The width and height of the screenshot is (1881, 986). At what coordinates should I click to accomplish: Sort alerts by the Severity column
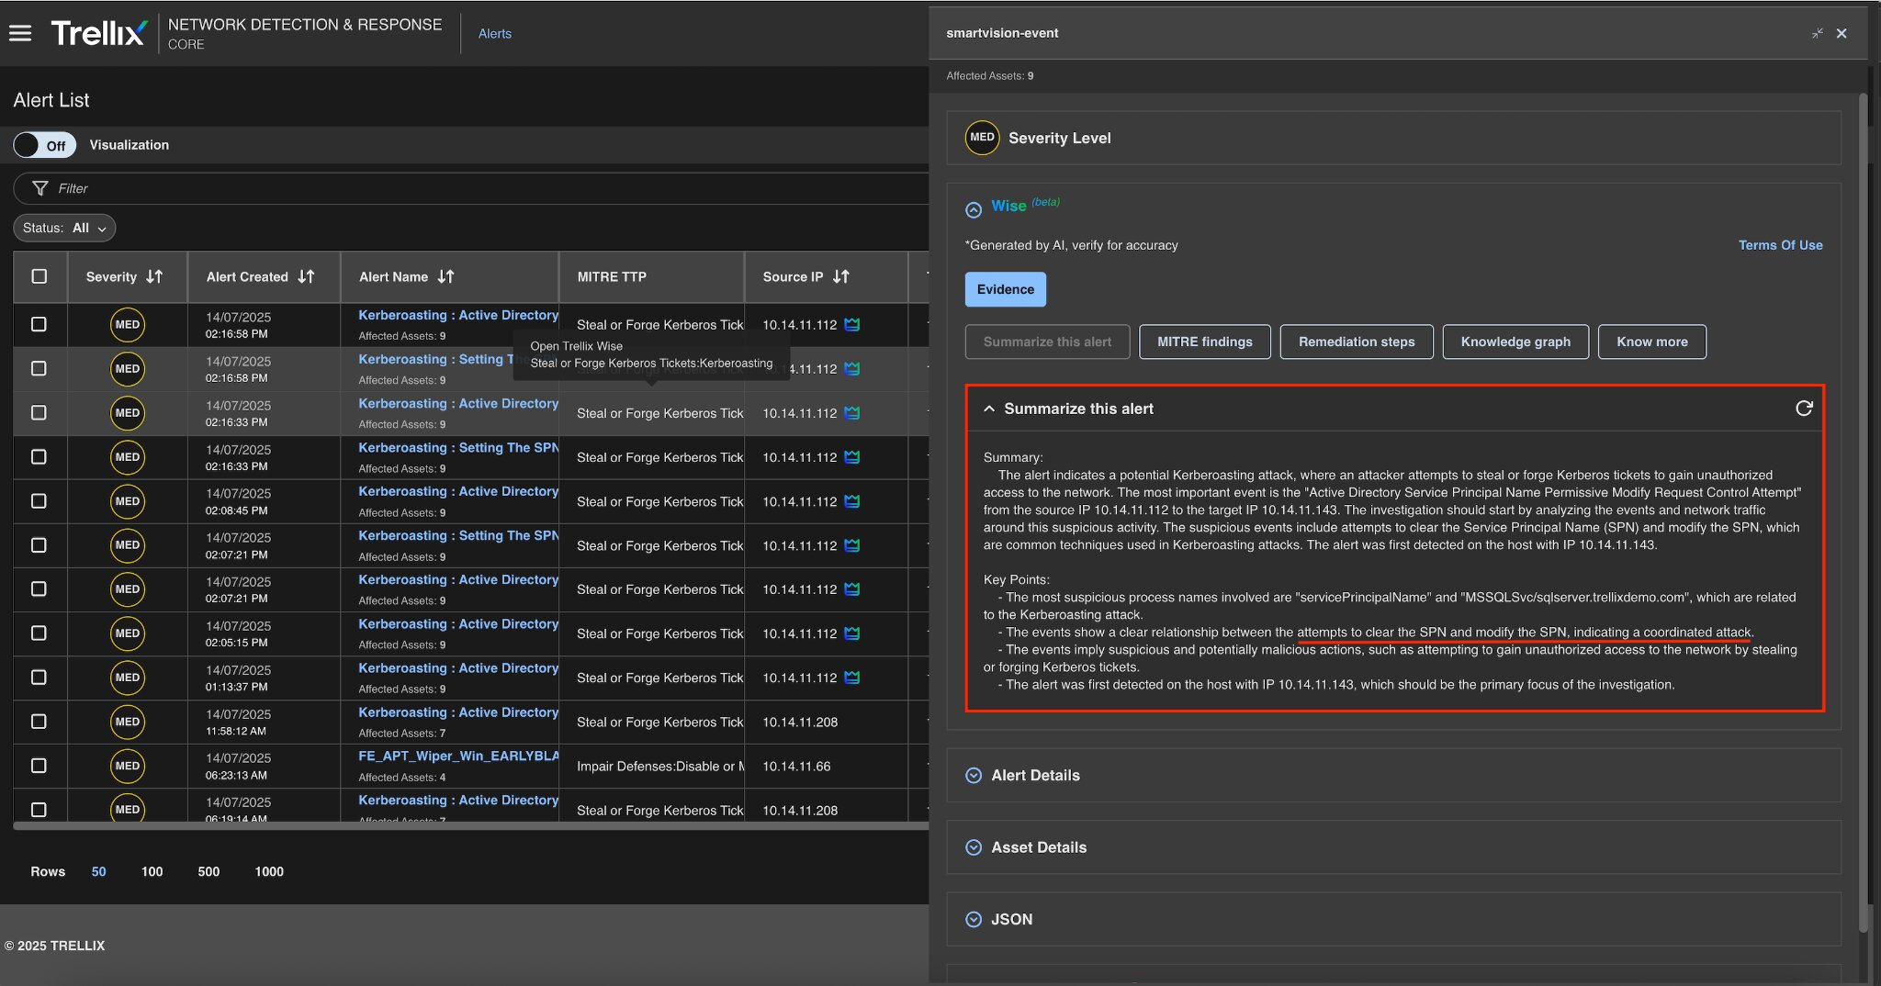pos(154,276)
